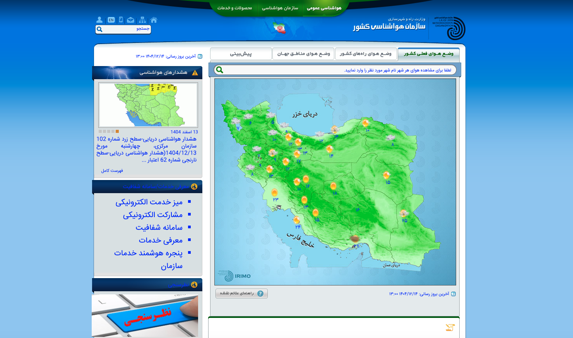This screenshot has height=338, width=573.
Task: Open the معرفی خدمات link
Action: (x=161, y=240)
